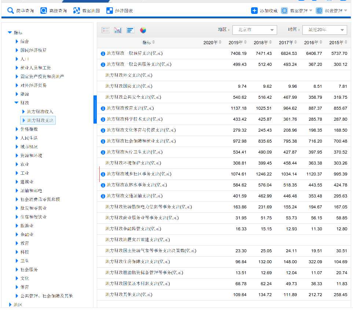
Task: Open 数据地图 icon
Action: click(77, 11)
